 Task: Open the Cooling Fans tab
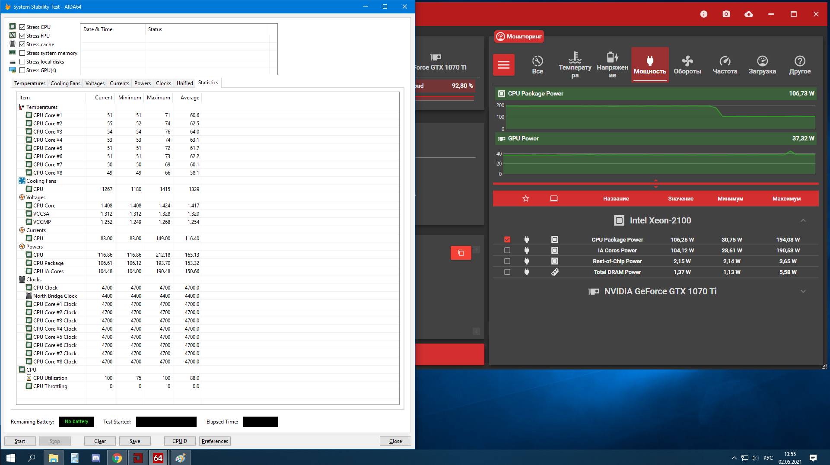point(65,83)
